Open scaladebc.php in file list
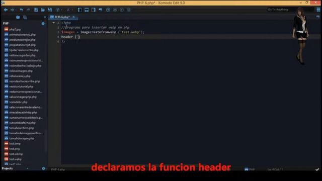This screenshot has height=181, width=322. 18,102
